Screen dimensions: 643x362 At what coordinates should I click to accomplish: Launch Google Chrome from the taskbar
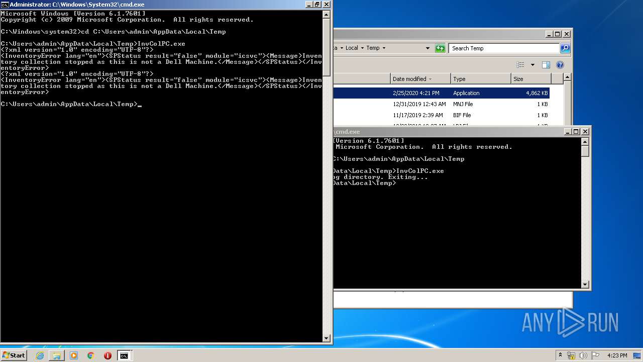tap(91, 355)
